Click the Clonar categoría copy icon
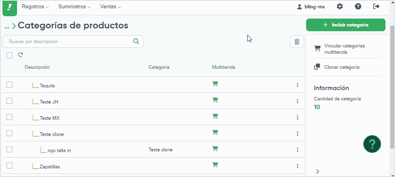The width and height of the screenshot is (395, 177). (317, 67)
